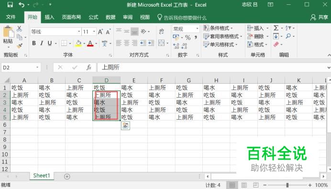This screenshot has width=331, height=189.
Task: Click the 删除 cells button
Action: 258,36
